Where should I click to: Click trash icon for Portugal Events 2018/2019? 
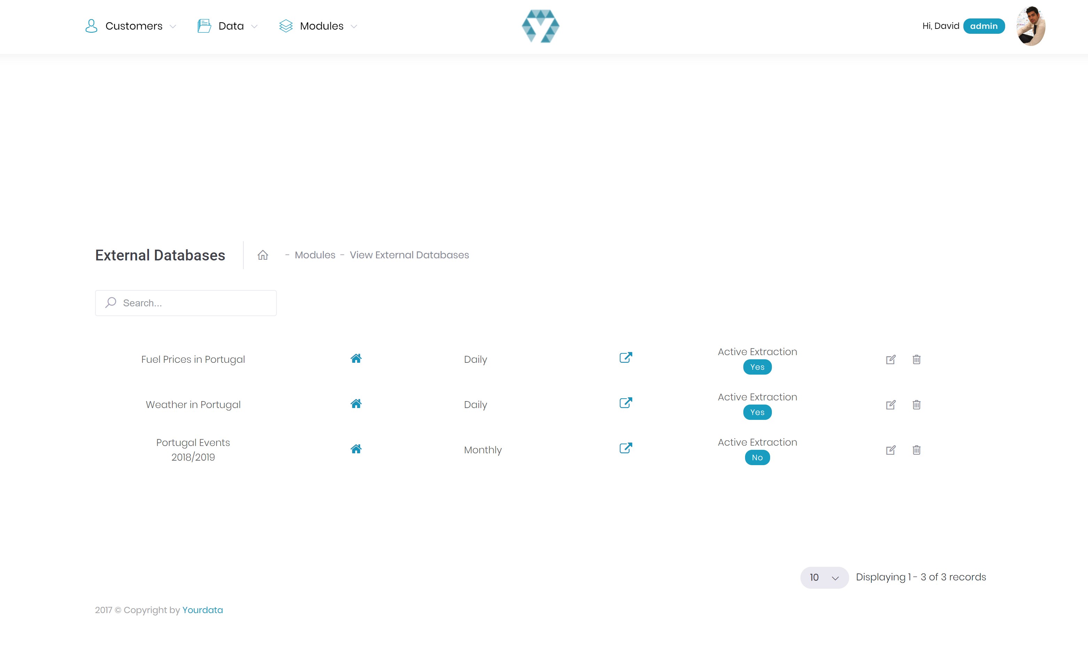916,450
